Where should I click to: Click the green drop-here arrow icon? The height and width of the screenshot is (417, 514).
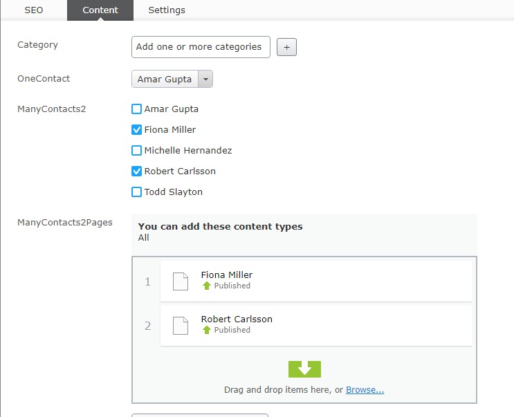click(304, 369)
